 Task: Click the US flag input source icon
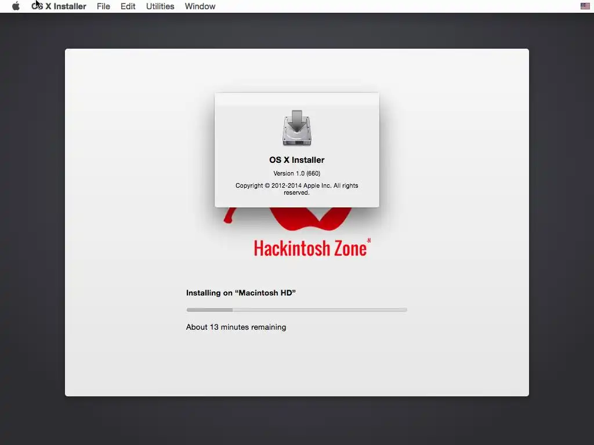tap(585, 6)
